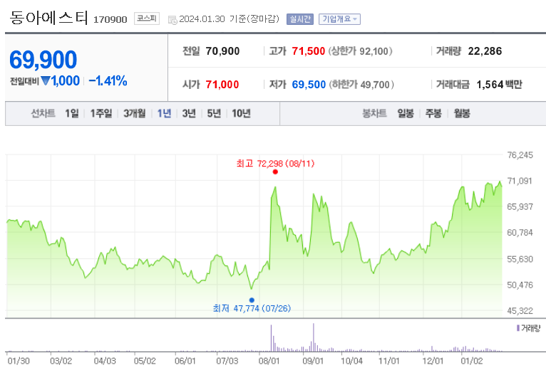Image resolution: width=546 pixels, height=375 pixels.
Task: Click the 실시간 badge button
Action: pos(300,19)
